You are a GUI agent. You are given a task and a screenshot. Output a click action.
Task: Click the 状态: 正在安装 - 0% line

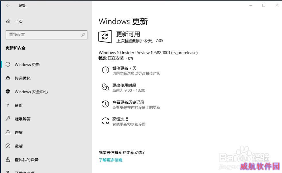tap(116, 58)
